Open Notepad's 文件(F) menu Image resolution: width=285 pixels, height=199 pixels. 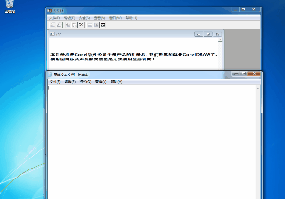click(55, 82)
